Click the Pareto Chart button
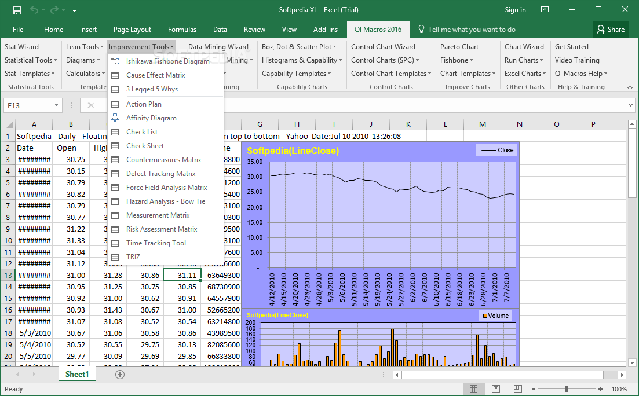Screen dimensions: 639x396 [x=459, y=47]
